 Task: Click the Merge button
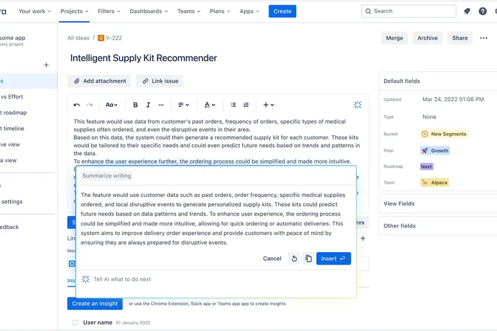394,38
